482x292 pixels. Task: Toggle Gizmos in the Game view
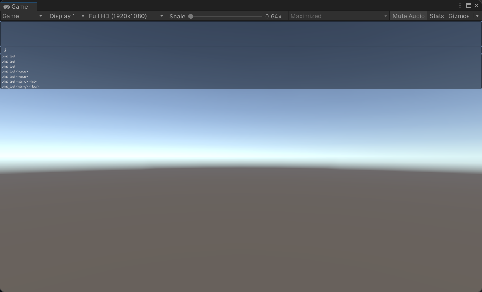coord(459,16)
